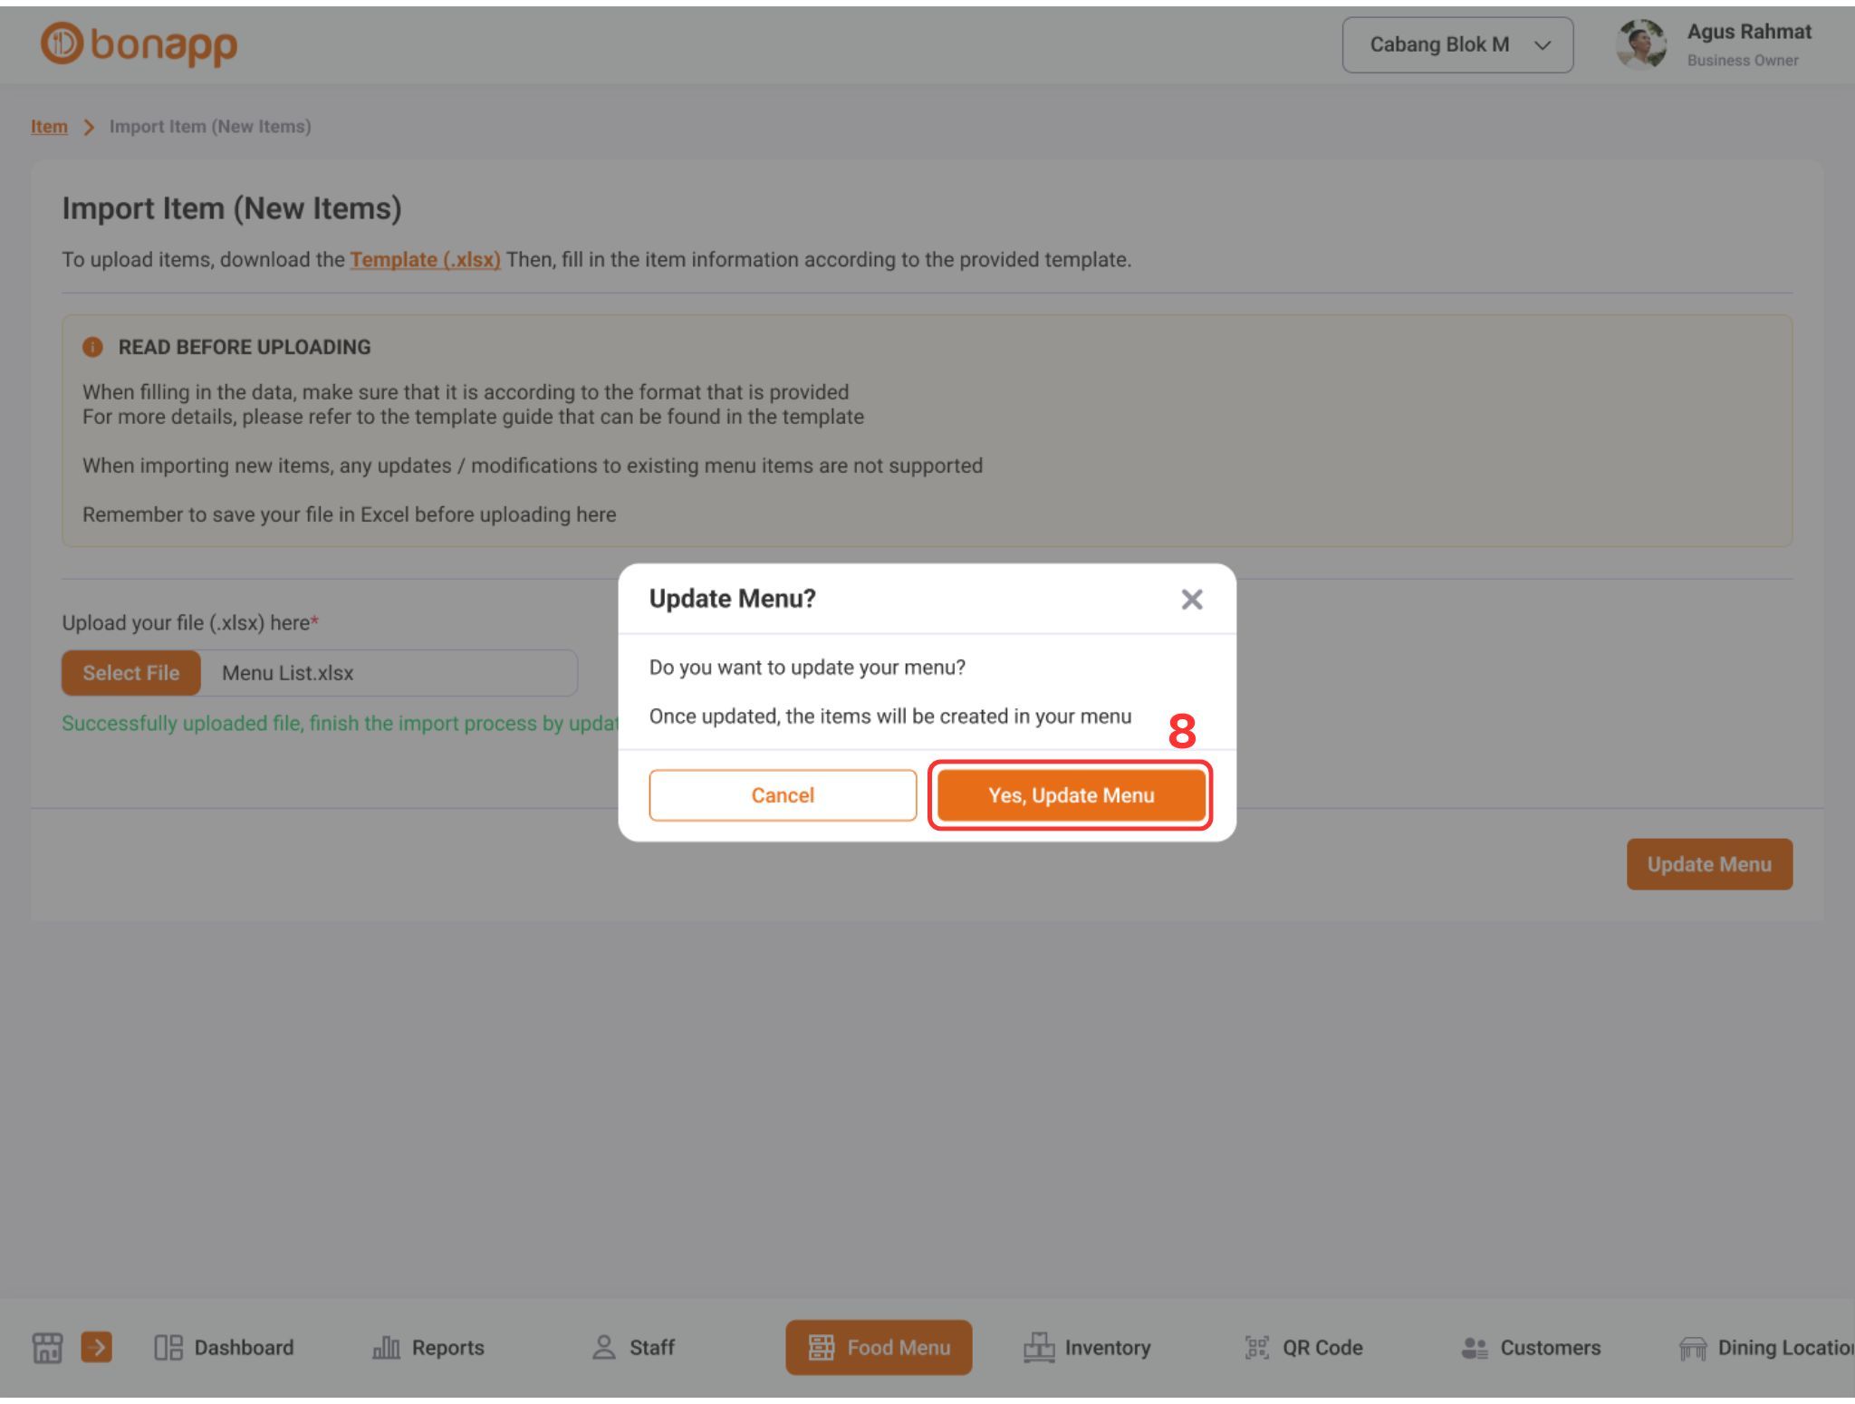Open Agus Rahmat profile avatar

(x=1640, y=44)
